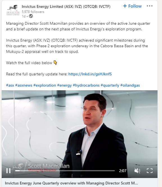Follow Invictus Energy Limited
This screenshot has width=162, height=187.
[x=132, y=6]
